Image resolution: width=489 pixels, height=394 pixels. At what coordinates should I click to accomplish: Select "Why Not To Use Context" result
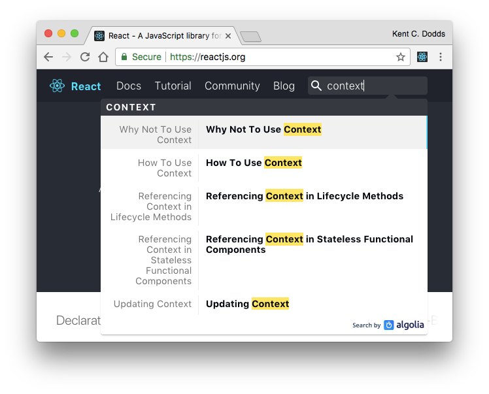pyautogui.click(x=264, y=132)
